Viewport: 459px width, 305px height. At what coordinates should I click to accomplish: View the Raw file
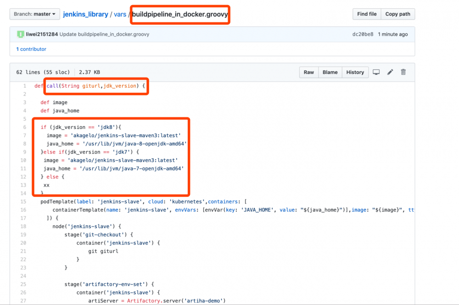309,72
